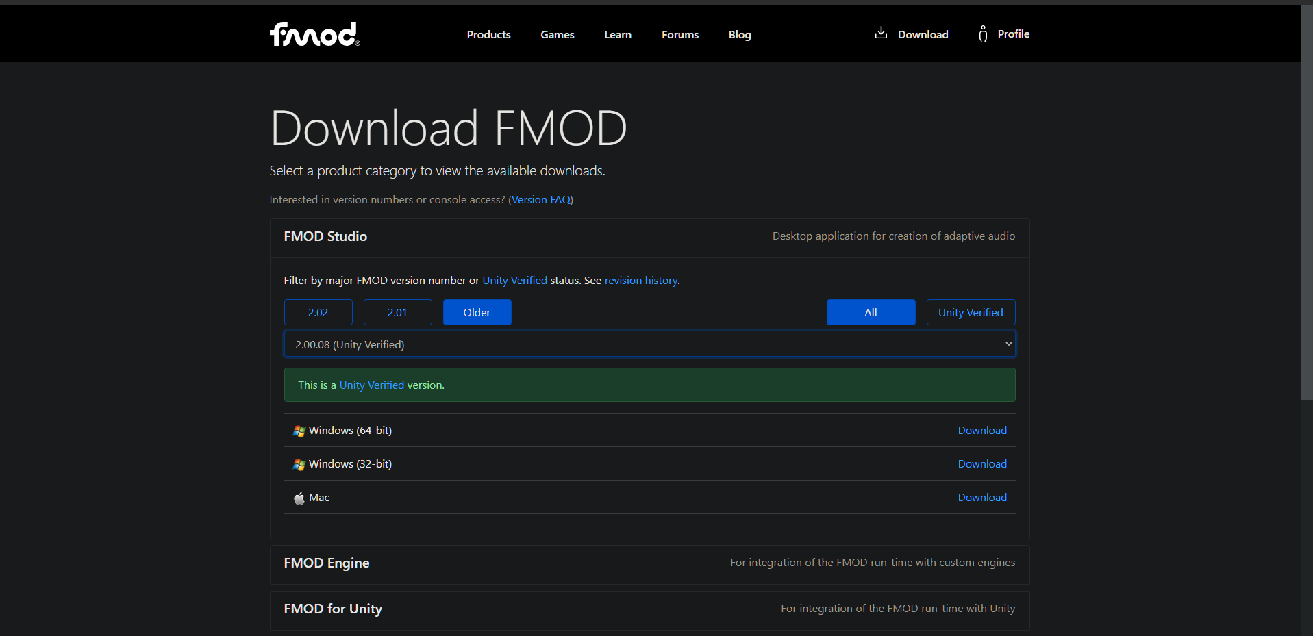Click the 'Windows (32-bit)' label
1313x636 pixels.
pyautogui.click(x=350, y=464)
